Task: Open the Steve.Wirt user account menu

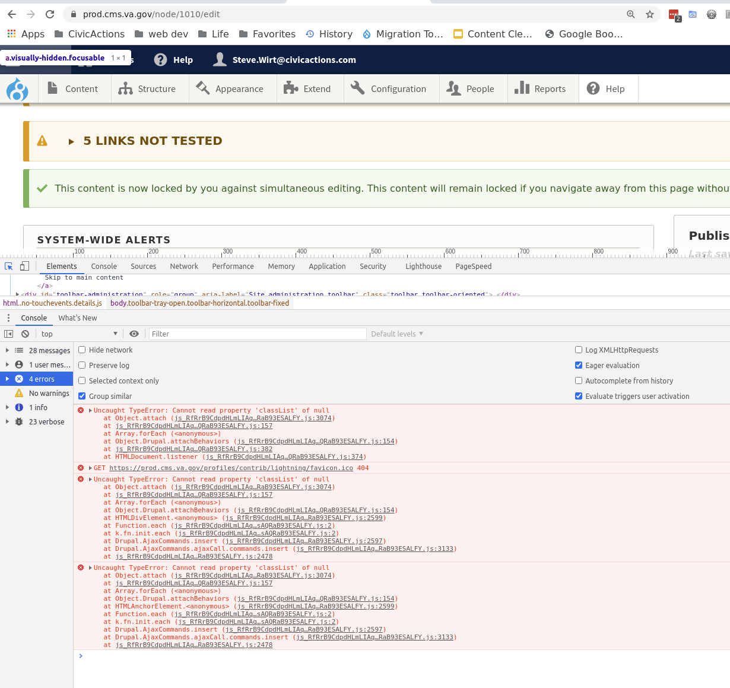Action: [x=285, y=60]
